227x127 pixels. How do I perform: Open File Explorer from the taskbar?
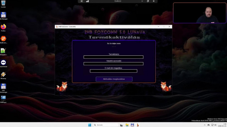[x=127, y=125]
